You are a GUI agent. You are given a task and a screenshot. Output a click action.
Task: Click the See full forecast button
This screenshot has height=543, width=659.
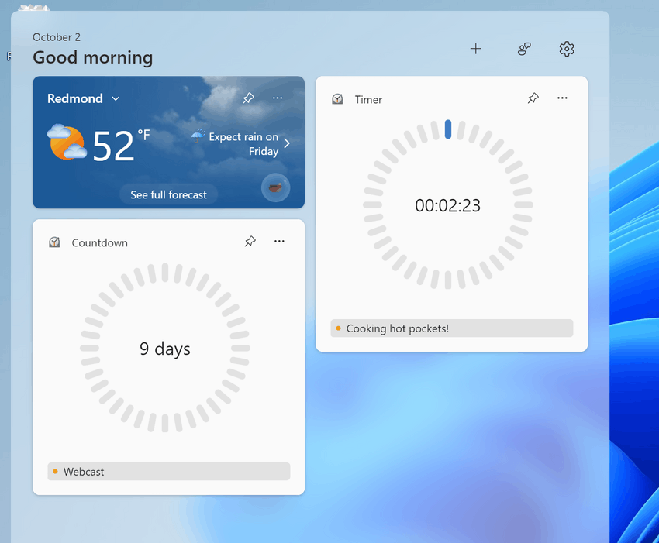point(168,194)
